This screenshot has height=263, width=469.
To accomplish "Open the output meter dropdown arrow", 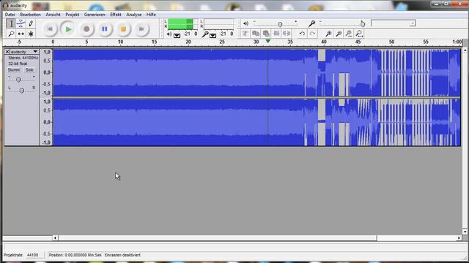I will pyautogui.click(x=177, y=36).
